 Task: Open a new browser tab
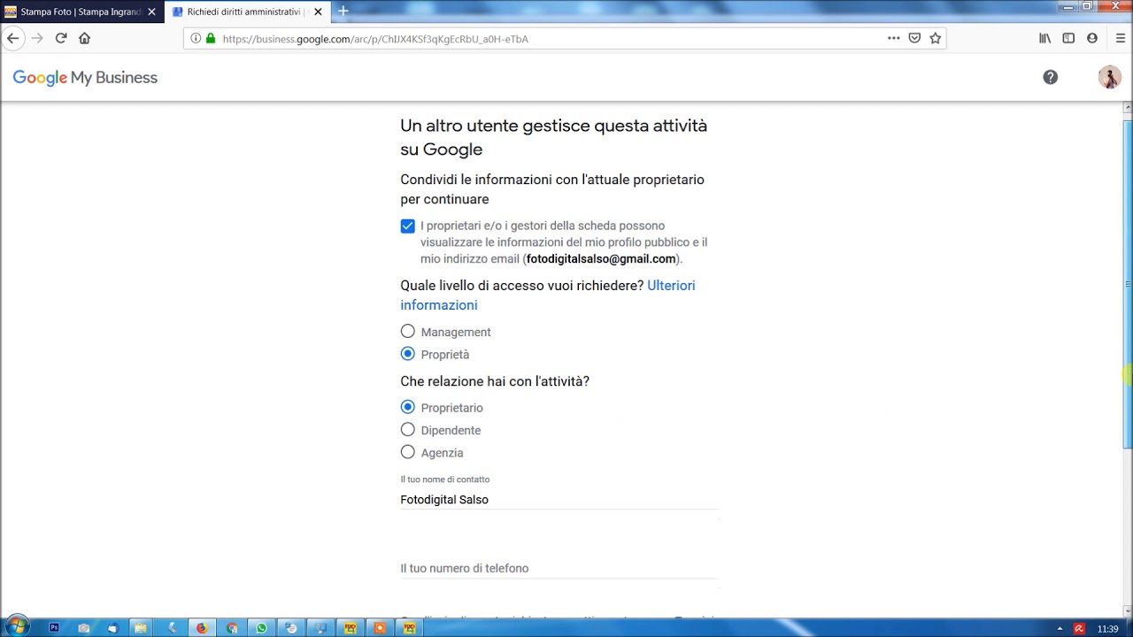click(x=343, y=12)
